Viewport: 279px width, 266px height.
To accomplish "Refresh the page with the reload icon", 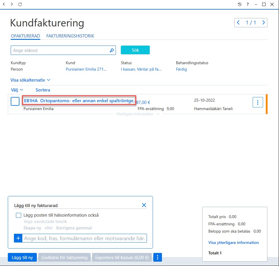I will (x=20, y=4).
